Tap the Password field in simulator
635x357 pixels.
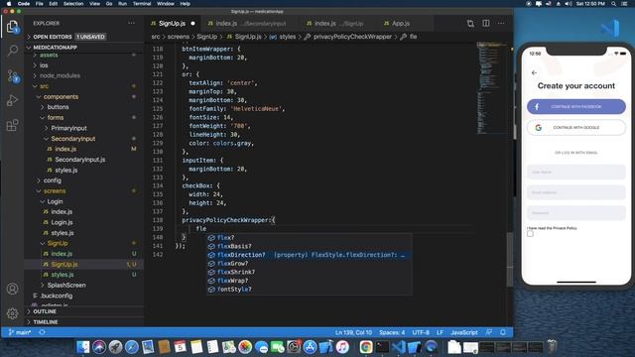(x=575, y=213)
